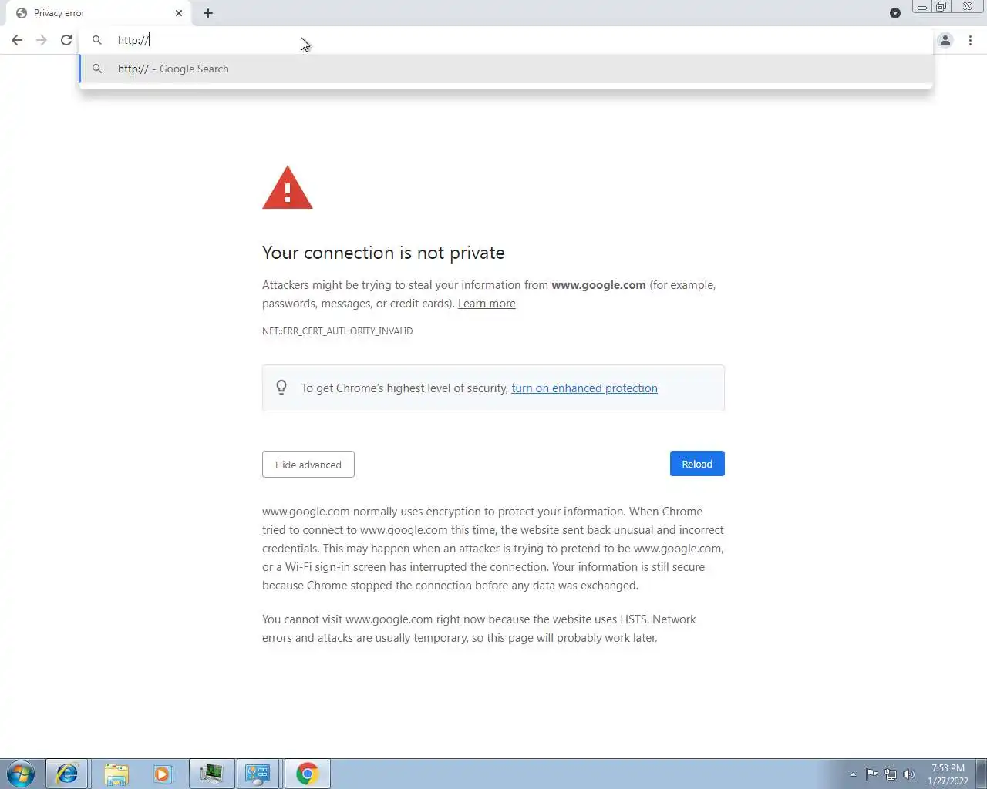Click the lightbulb icon in security tip

click(x=281, y=388)
